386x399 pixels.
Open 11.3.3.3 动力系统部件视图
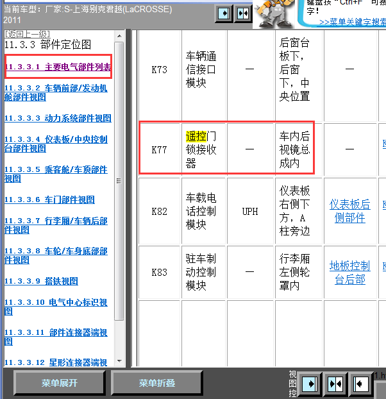[58, 118]
